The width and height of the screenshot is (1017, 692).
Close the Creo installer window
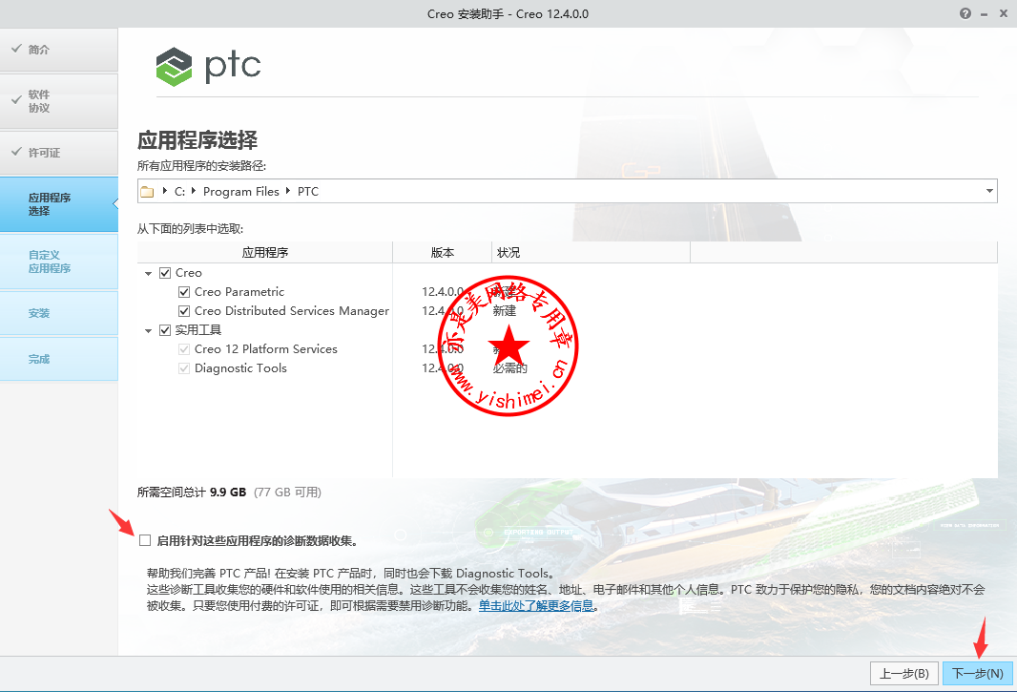1004,13
